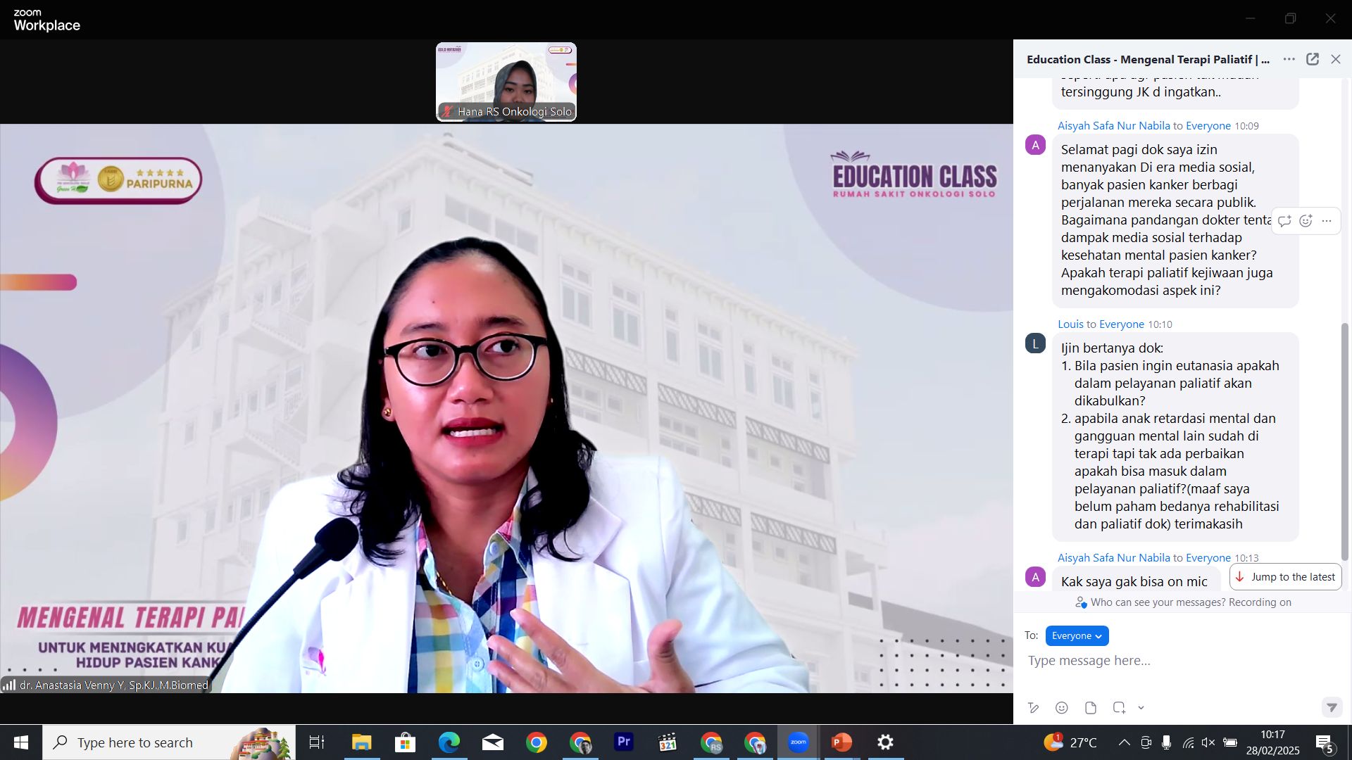This screenshot has width=1352, height=760.
Task: Click Louis sender name in chat
Action: pos(1070,324)
